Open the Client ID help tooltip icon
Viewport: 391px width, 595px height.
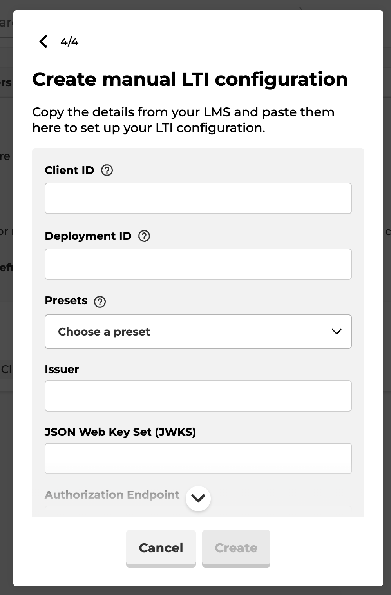pyautogui.click(x=107, y=170)
